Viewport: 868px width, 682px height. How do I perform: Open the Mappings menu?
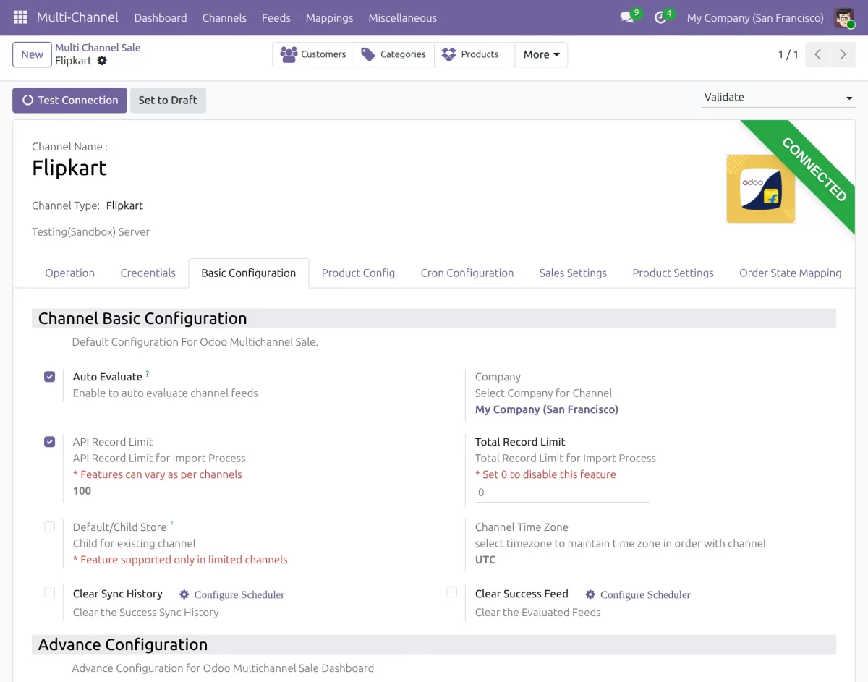tap(329, 17)
